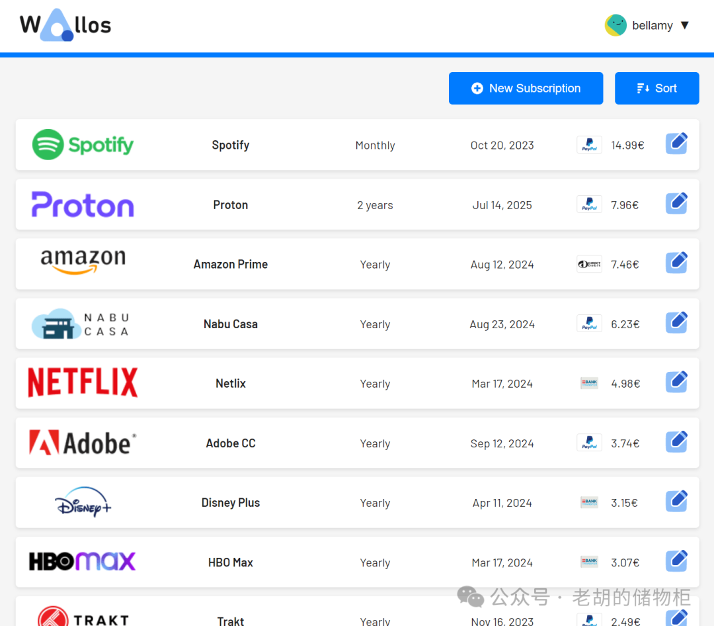Click the 2 years cycle for Proton
The width and height of the screenshot is (714, 626).
click(x=376, y=205)
